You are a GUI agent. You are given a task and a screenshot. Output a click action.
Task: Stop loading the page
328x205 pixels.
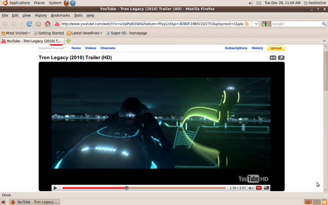click(38, 24)
